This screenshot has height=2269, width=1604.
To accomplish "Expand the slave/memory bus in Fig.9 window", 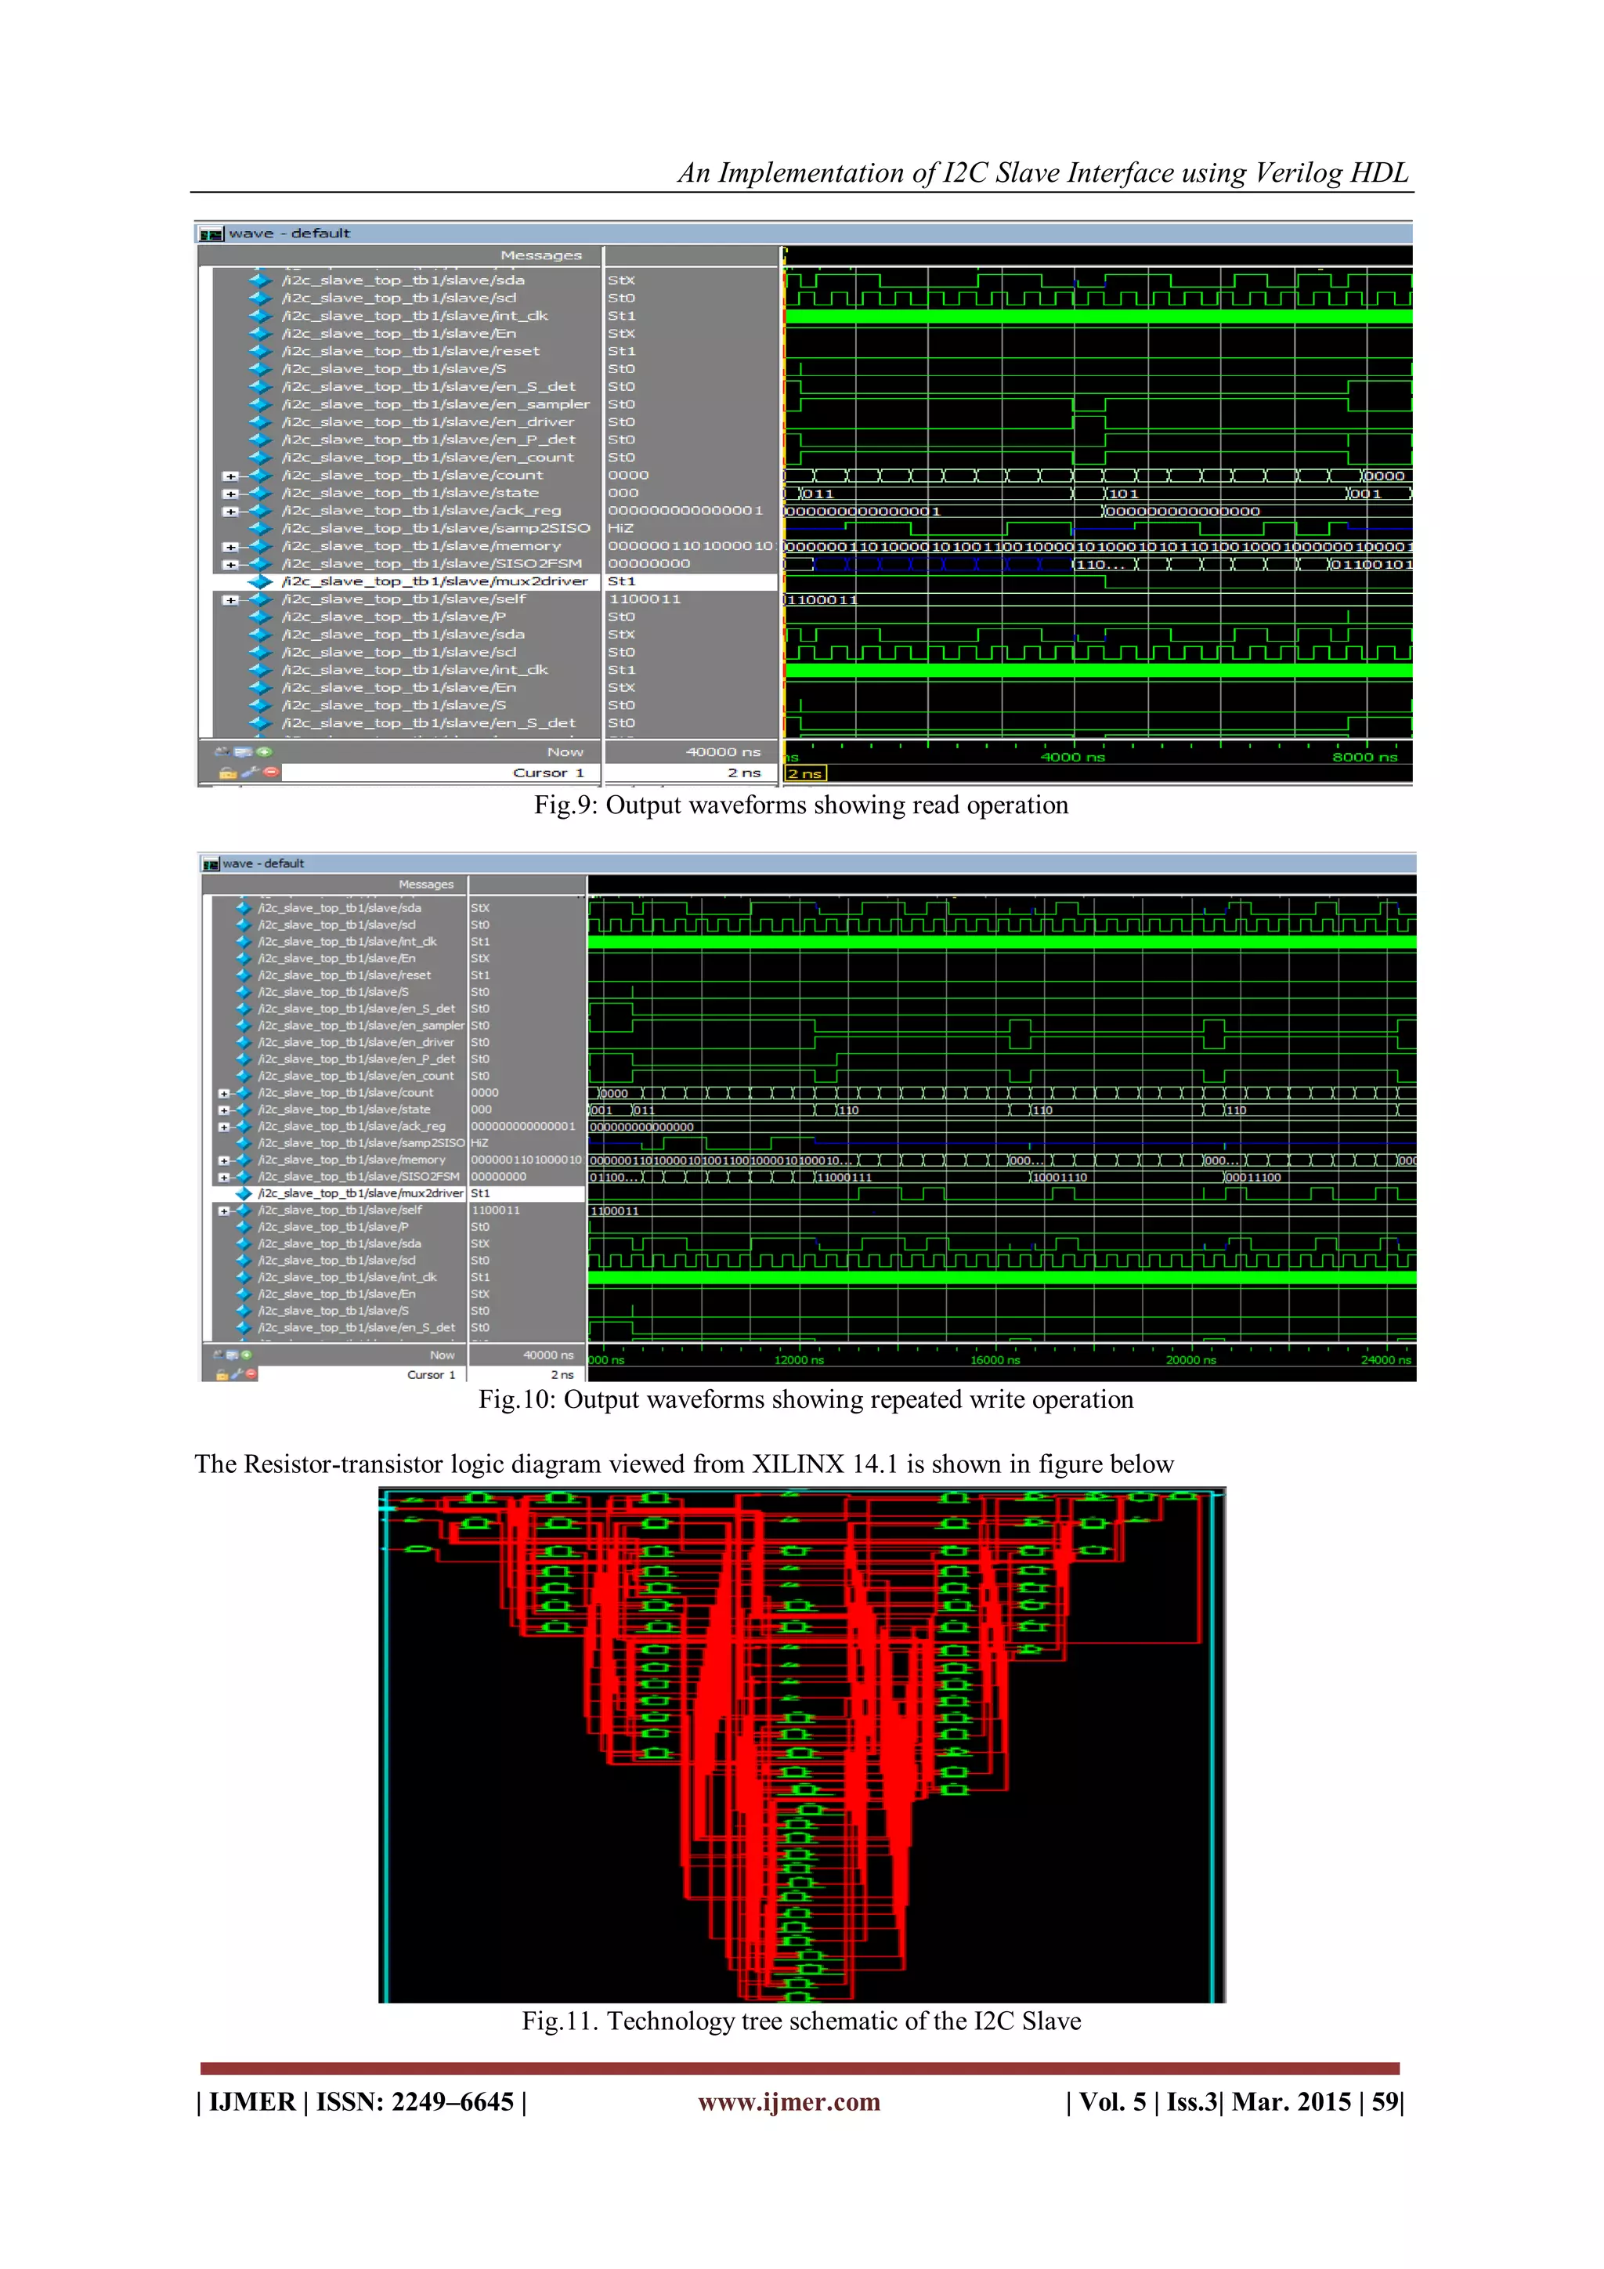I will click(230, 547).
